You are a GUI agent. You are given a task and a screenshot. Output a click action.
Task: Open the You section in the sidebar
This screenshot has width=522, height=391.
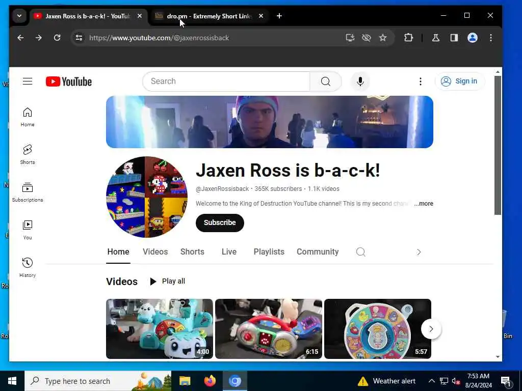(x=28, y=230)
